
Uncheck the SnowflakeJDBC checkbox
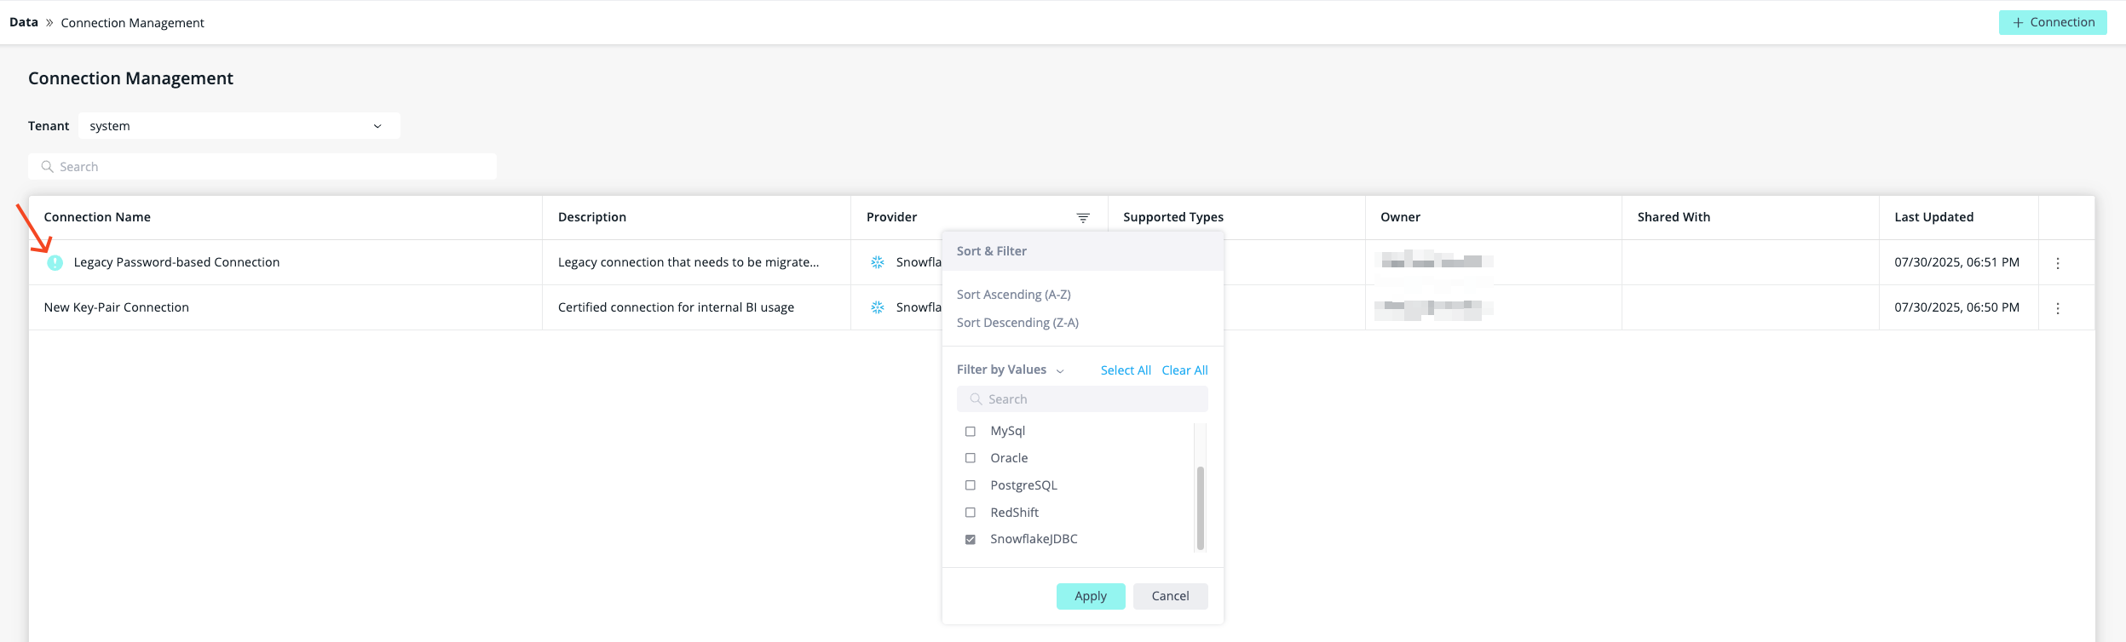point(971,539)
